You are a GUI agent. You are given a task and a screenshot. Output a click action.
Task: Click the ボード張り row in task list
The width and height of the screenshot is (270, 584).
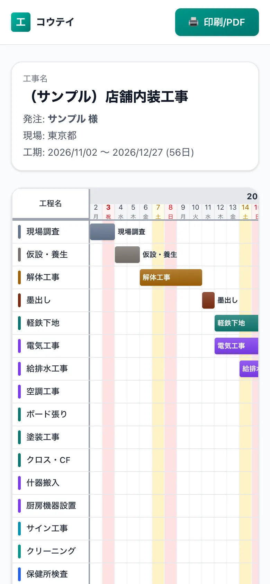51,414
